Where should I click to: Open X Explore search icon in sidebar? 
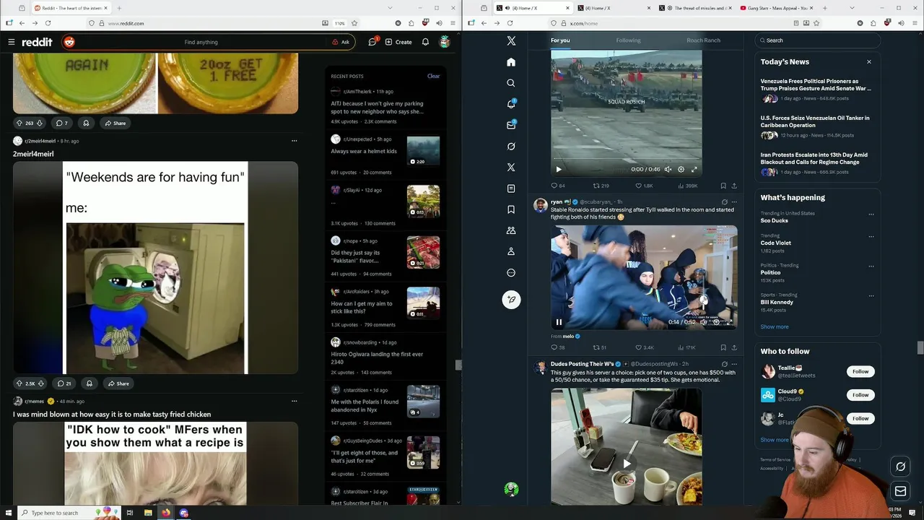(511, 83)
